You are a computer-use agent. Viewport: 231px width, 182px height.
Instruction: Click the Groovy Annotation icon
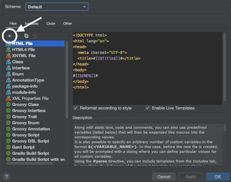tap(8, 129)
